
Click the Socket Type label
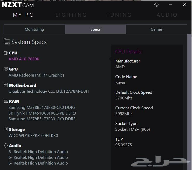(126, 124)
